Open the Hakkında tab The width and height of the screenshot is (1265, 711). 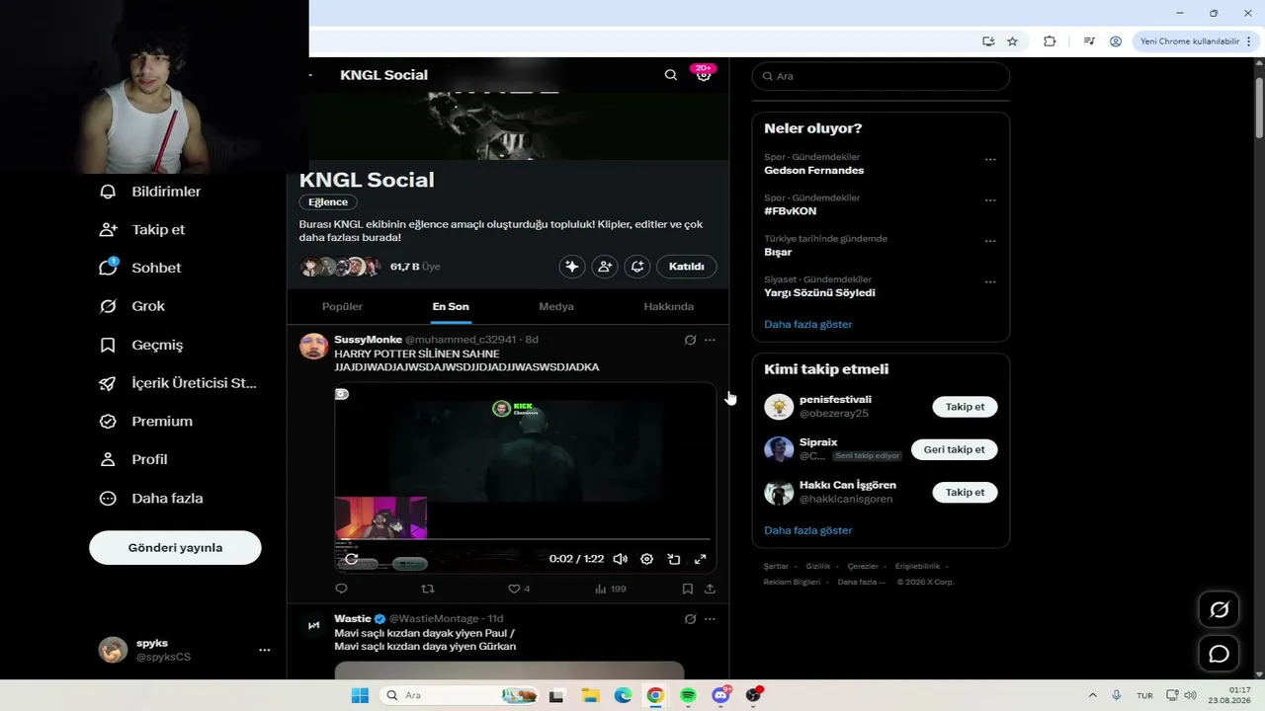tap(669, 306)
